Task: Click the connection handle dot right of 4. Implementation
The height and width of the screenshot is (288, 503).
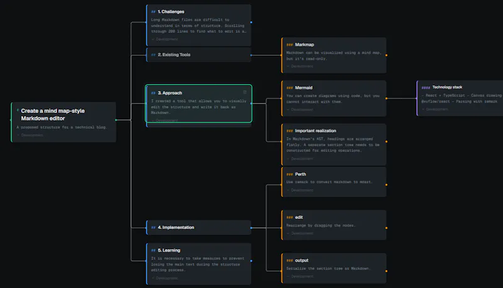Action: 251,228
